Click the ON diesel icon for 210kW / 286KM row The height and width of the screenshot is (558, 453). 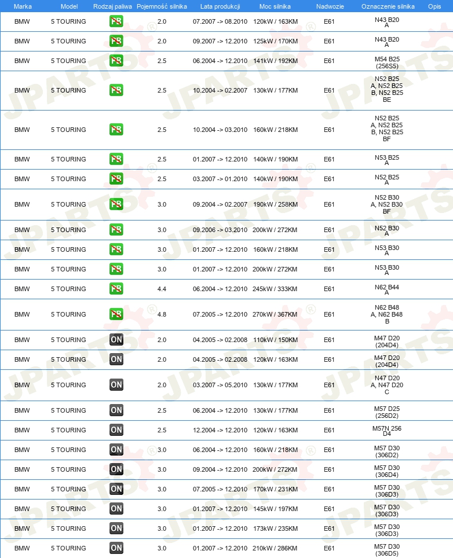(116, 548)
